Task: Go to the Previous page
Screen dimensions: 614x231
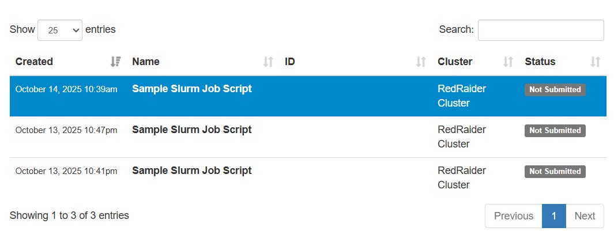Action: (x=513, y=216)
